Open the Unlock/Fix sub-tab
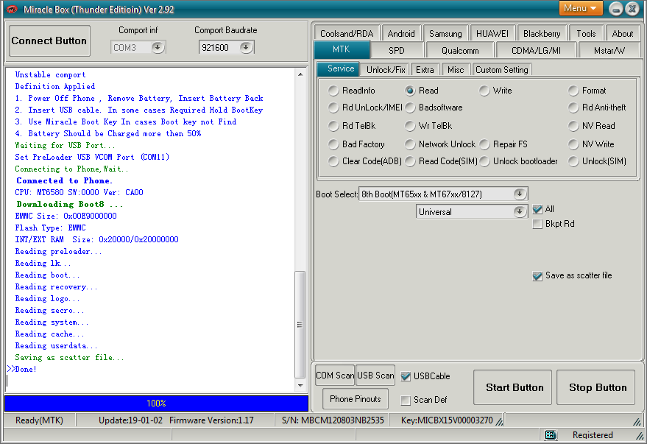The width and height of the screenshot is (647, 444). (x=386, y=70)
